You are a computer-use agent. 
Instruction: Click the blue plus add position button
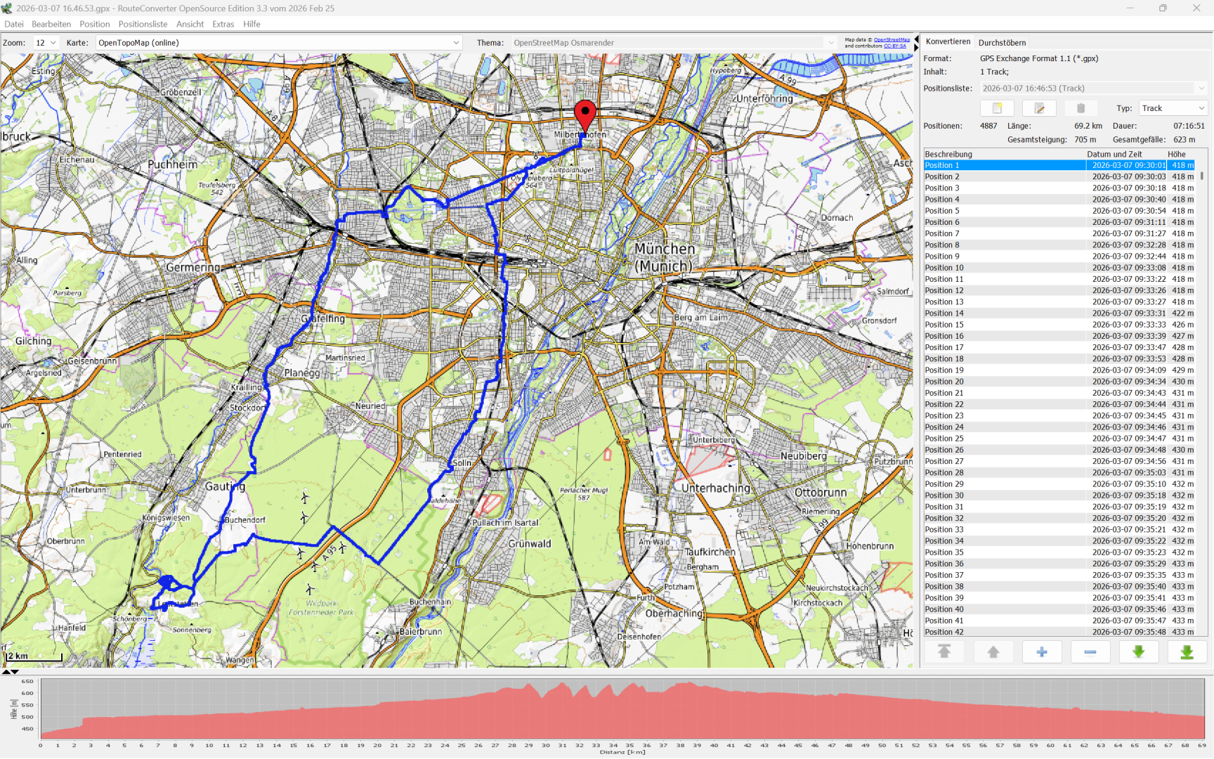pos(1041,652)
